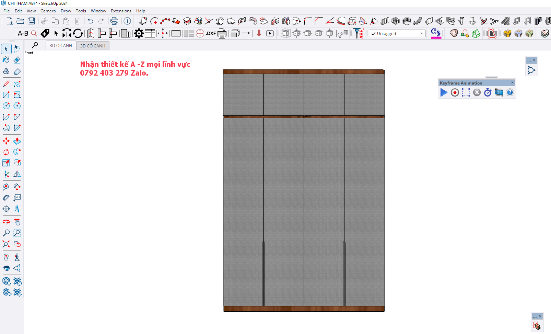
Task: Select the Eraser tool
Action: point(17,60)
